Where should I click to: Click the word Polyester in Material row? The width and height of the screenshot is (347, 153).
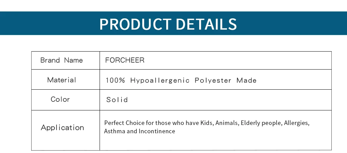213,80
